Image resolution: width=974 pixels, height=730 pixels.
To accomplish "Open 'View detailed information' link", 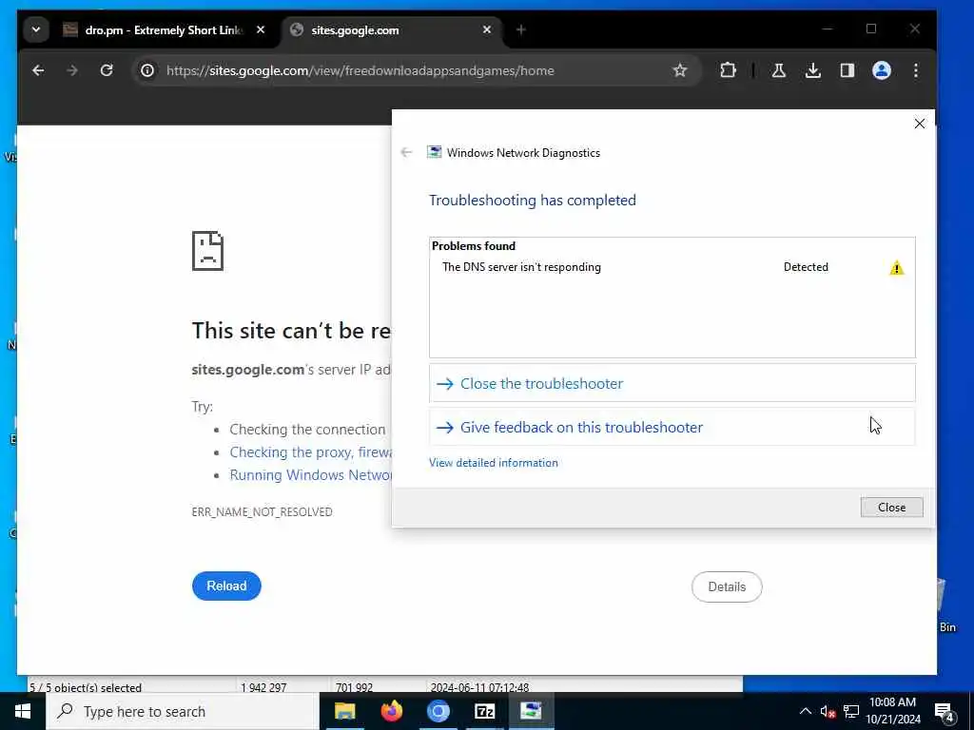I will pyautogui.click(x=494, y=463).
